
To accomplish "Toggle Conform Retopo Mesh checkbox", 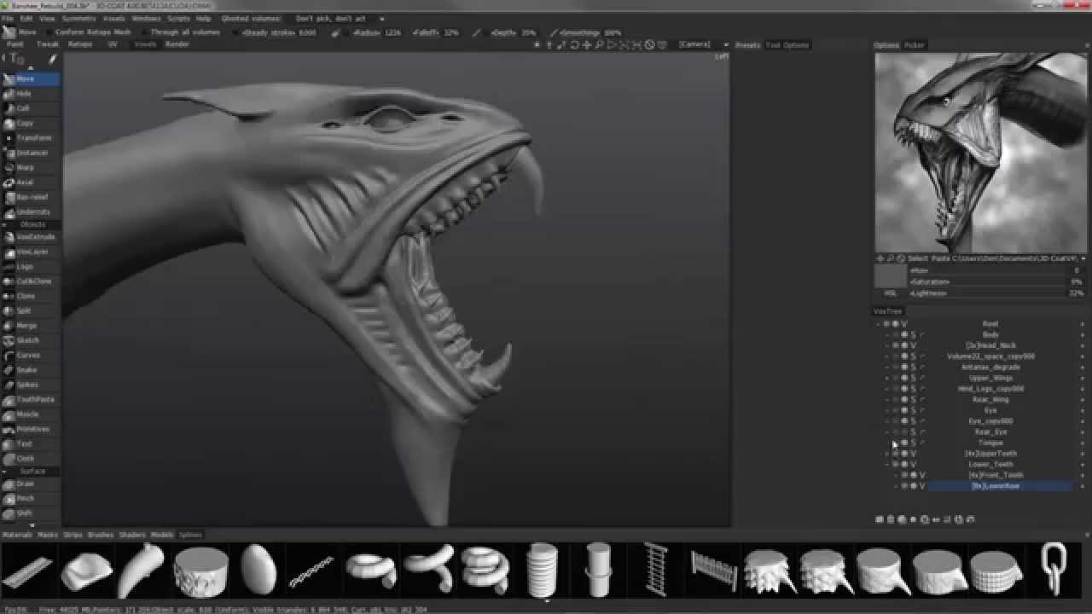I will pyautogui.click(x=49, y=32).
